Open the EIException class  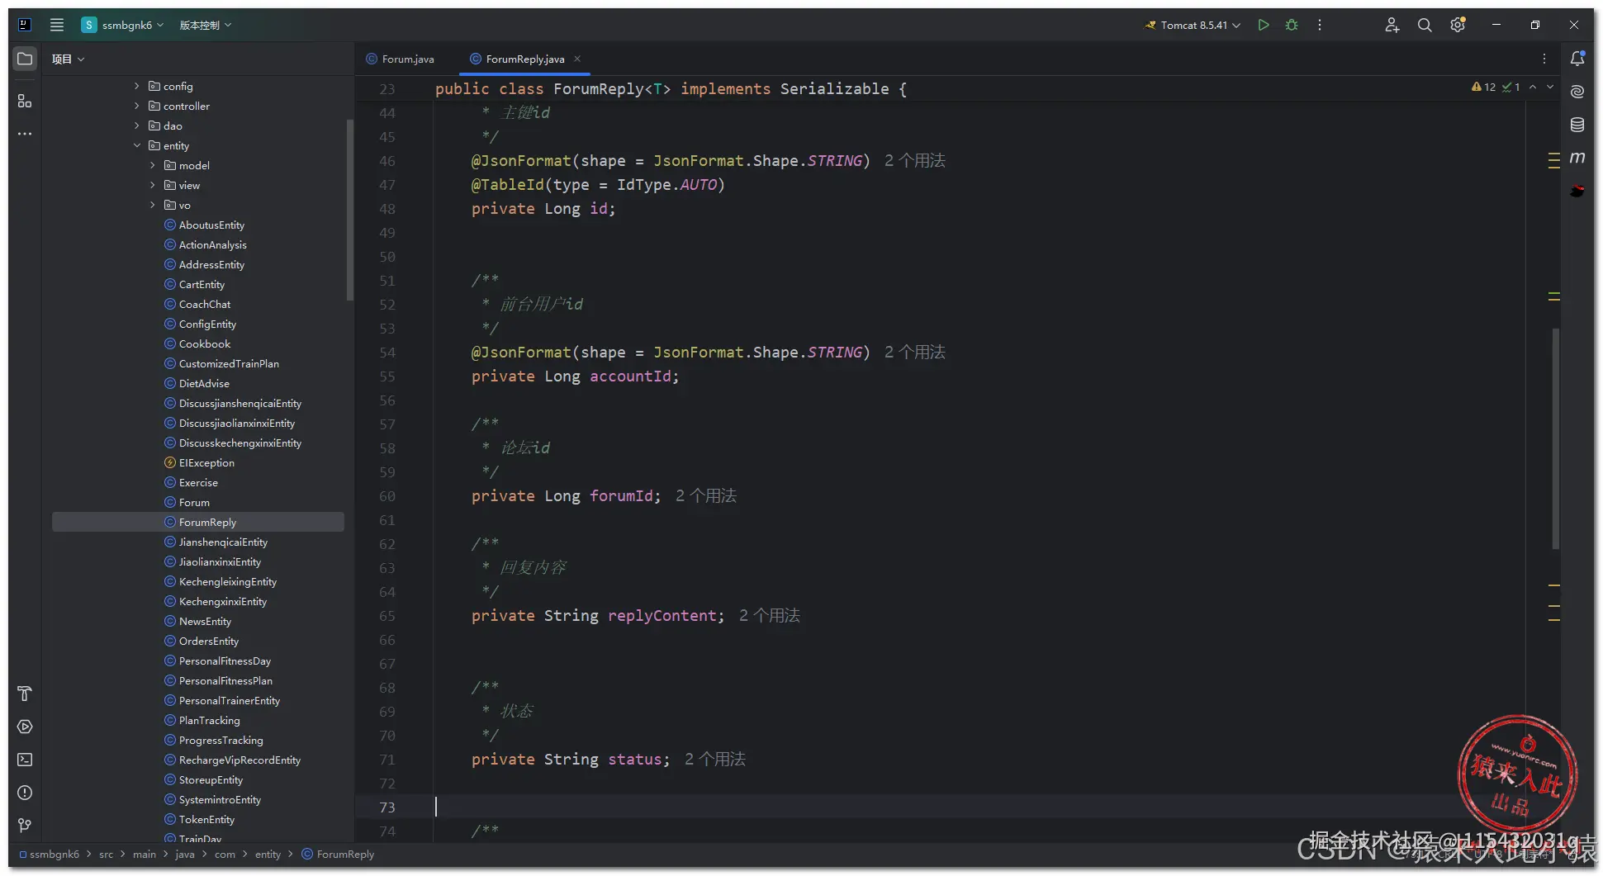tap(206, 462)
